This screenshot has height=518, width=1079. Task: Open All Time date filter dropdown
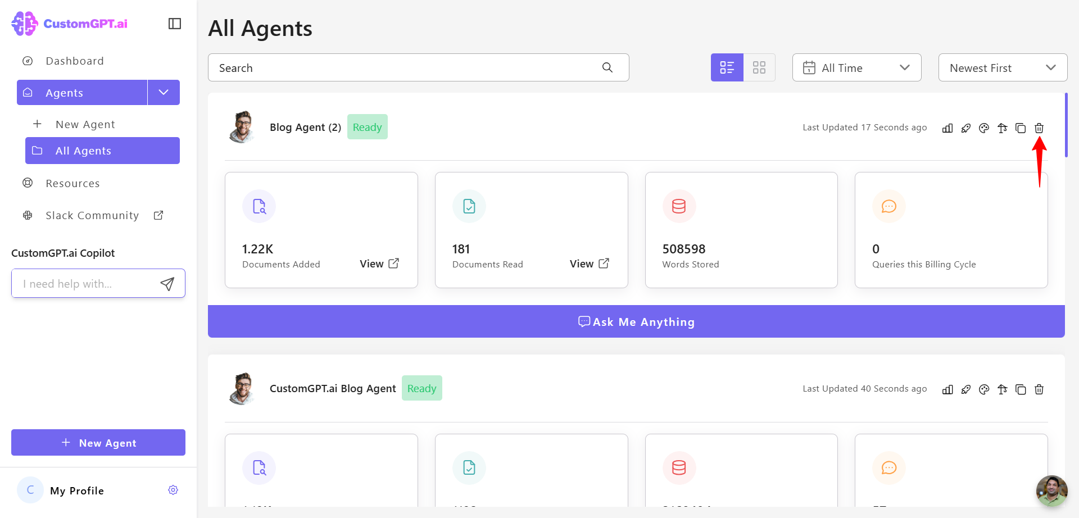pos(857,67)
